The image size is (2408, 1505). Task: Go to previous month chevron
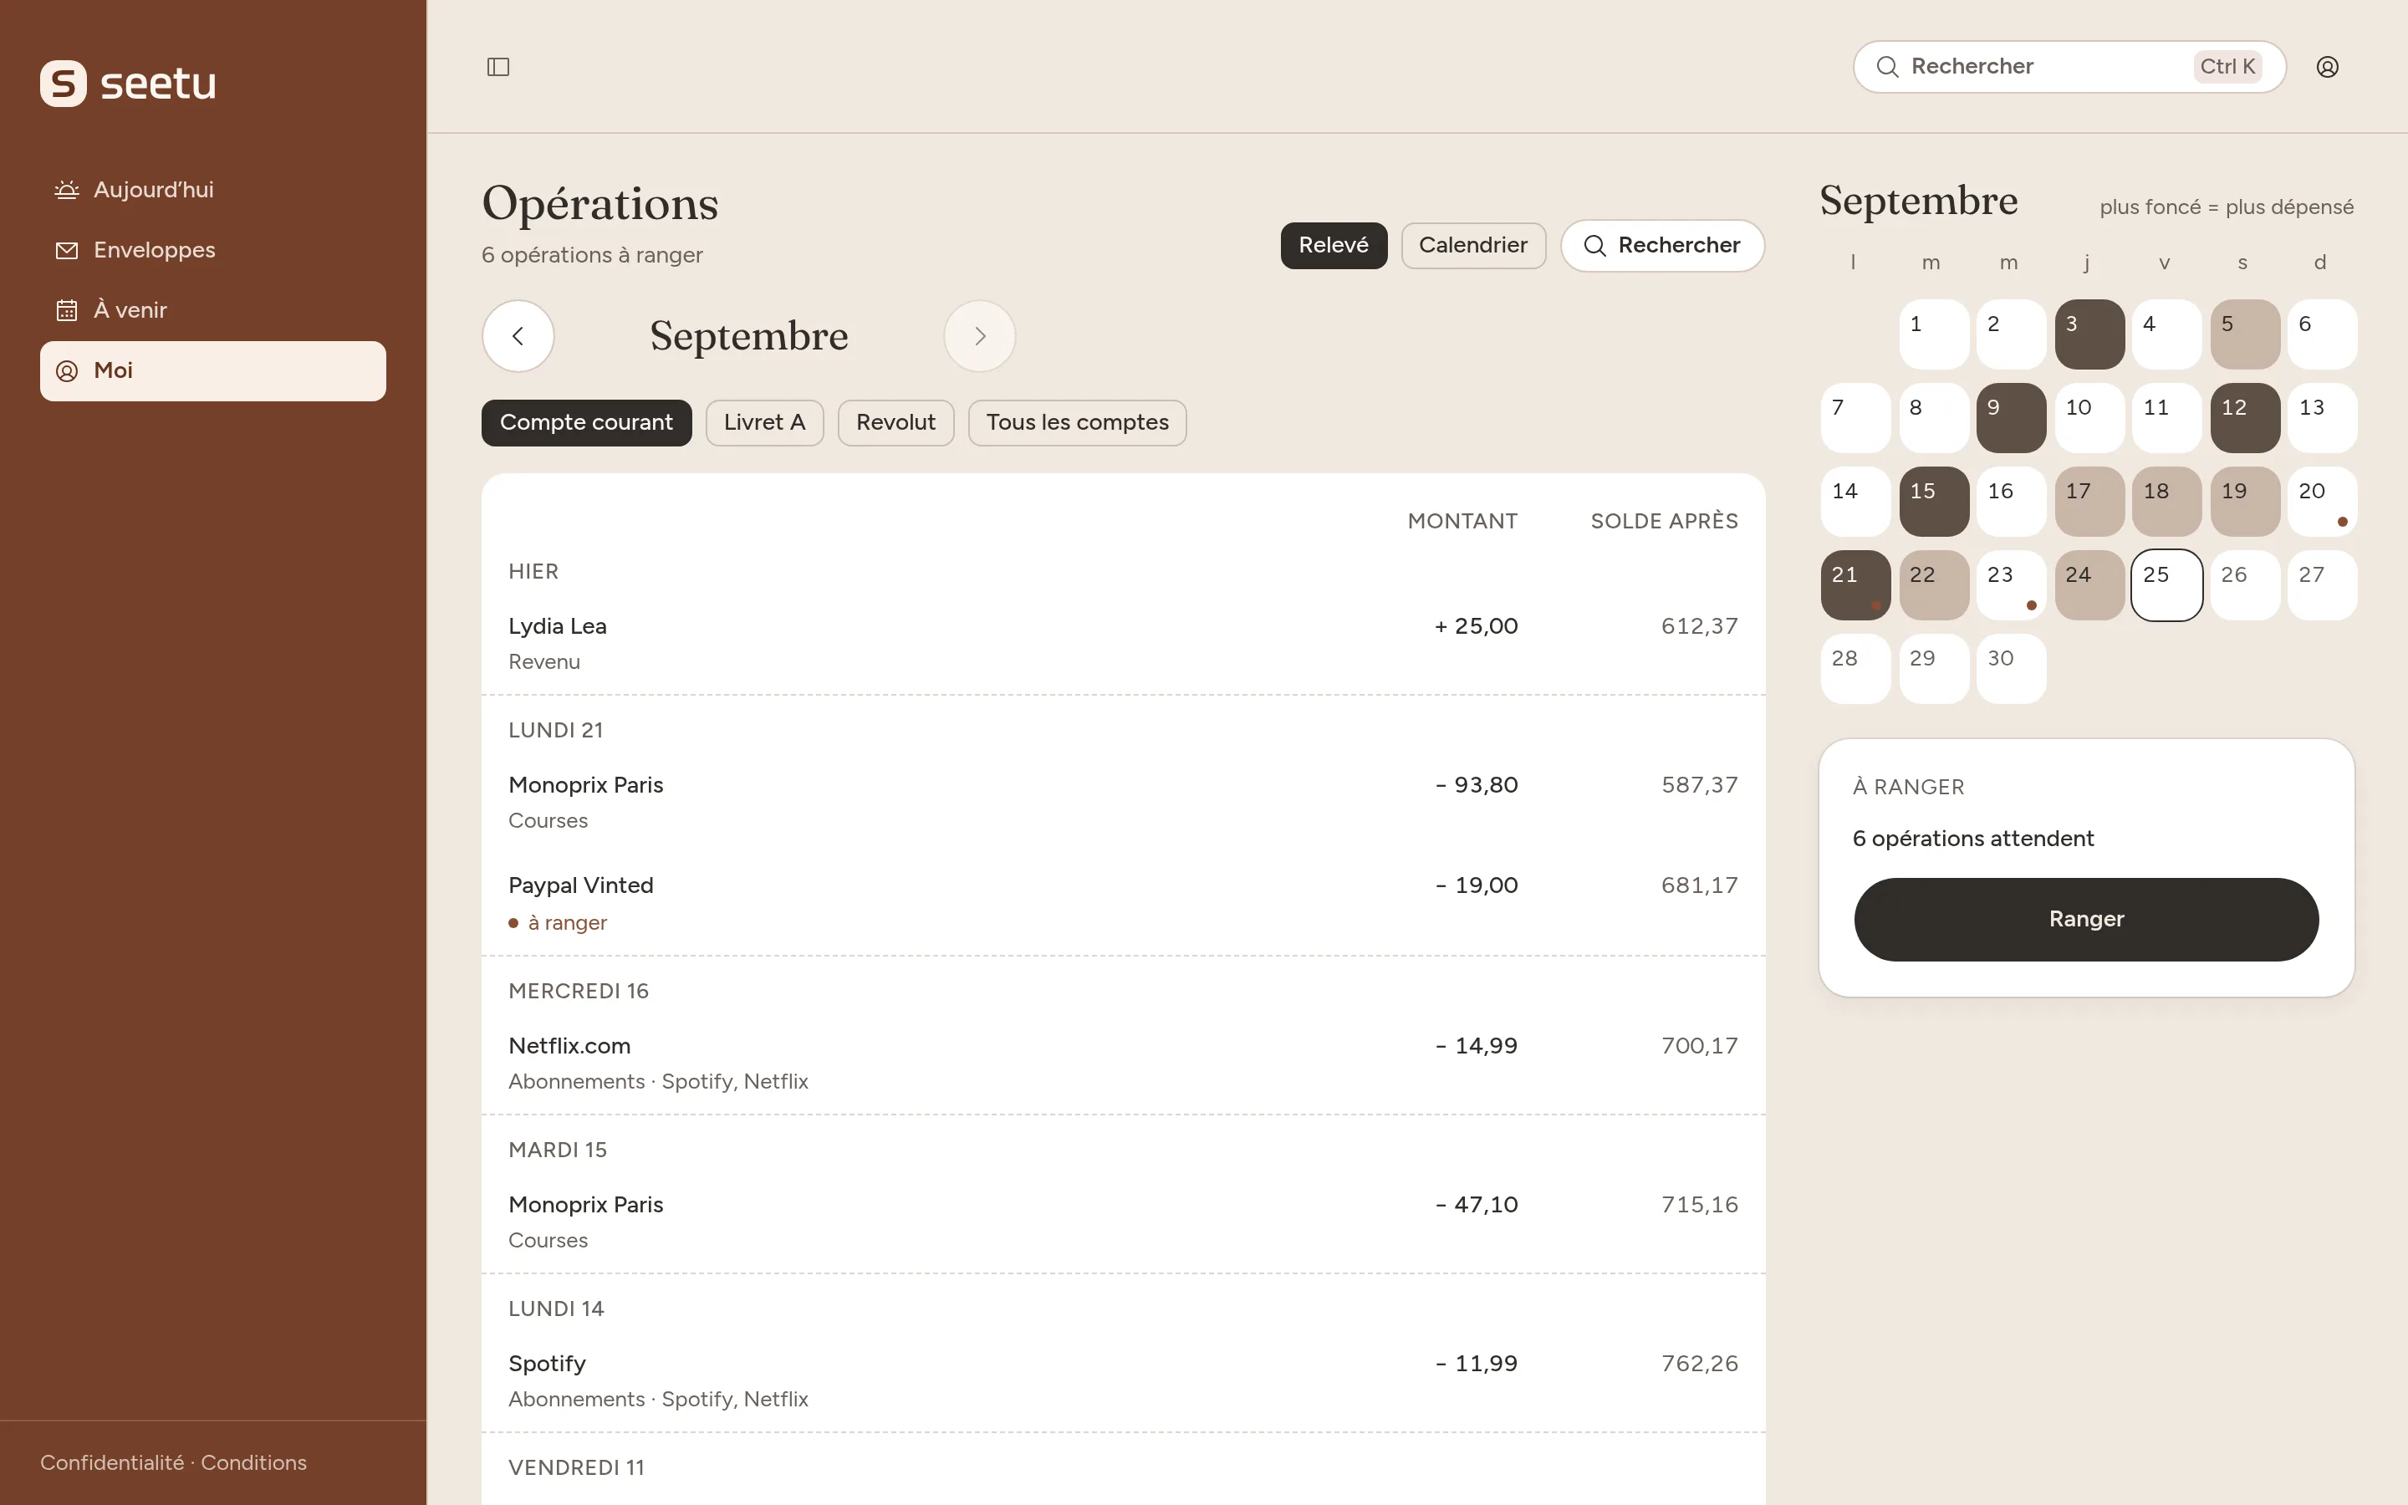click(518, 336)
